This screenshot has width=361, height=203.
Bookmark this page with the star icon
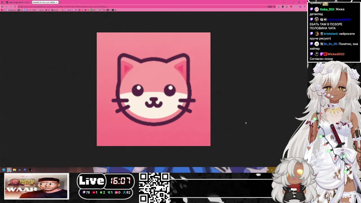tap(274, 6)
